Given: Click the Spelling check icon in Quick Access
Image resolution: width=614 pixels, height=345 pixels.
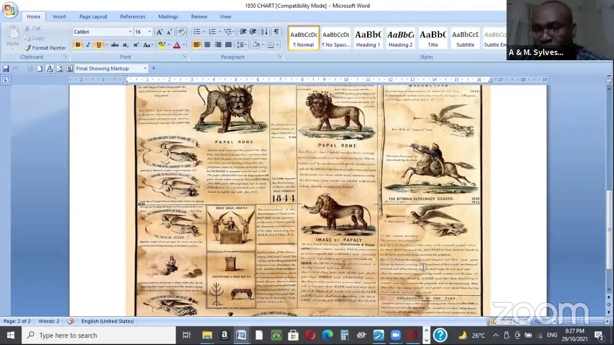Looking at the screenshot, I should (49, 69).
